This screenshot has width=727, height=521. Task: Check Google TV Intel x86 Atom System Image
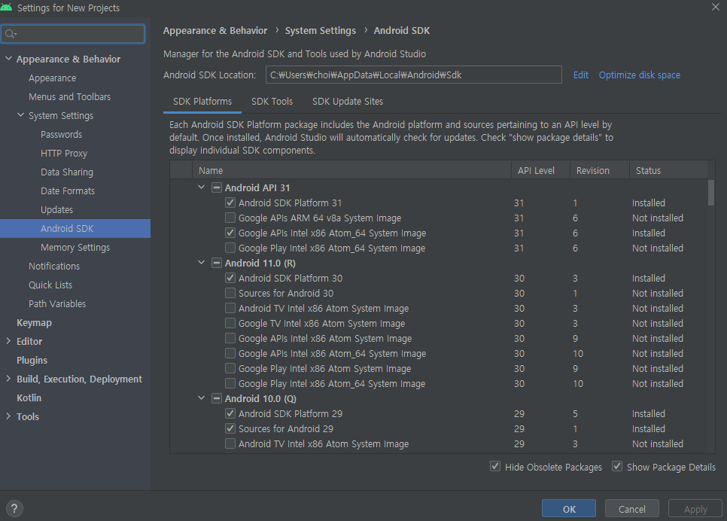click(230, 323)
